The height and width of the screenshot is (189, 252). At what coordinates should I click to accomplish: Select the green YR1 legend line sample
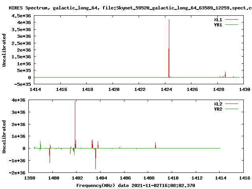(x=232, y=24)
